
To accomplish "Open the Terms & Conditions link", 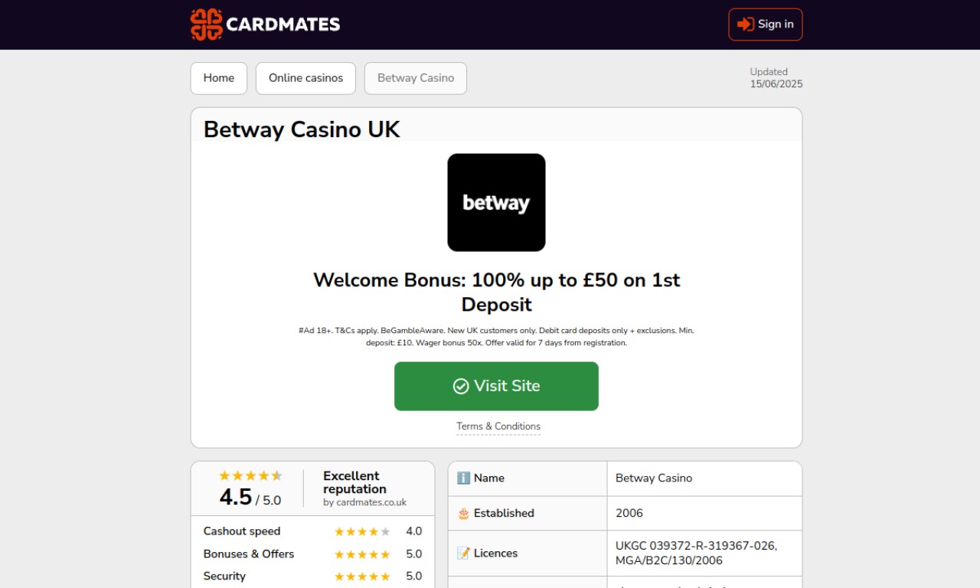I will point(498,426).
